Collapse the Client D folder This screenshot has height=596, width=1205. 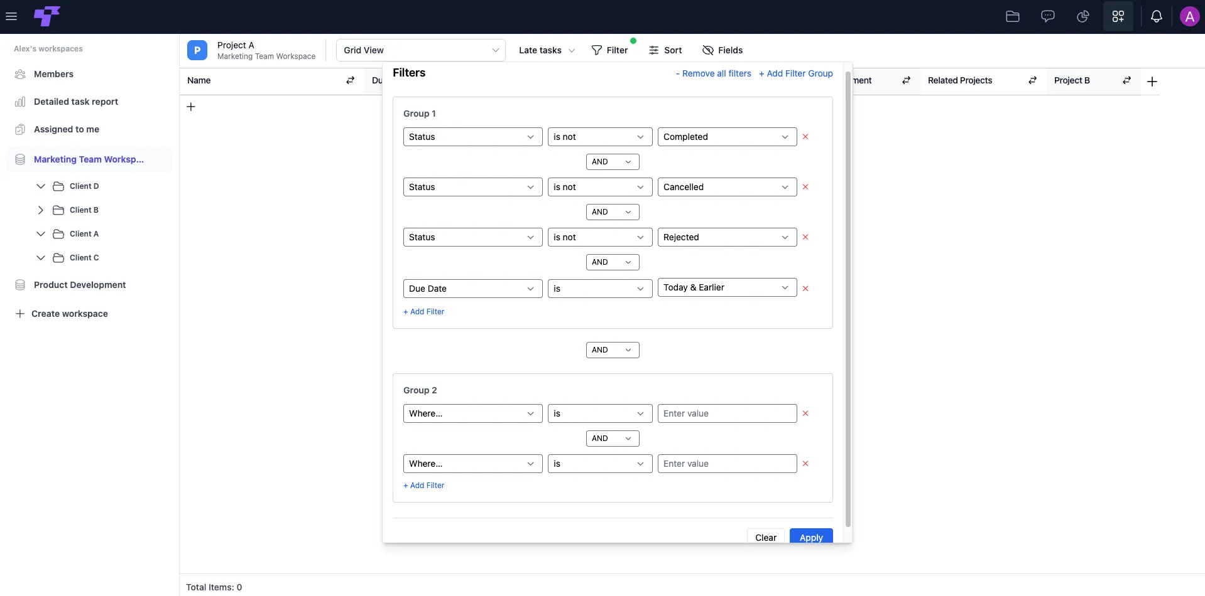41,186
